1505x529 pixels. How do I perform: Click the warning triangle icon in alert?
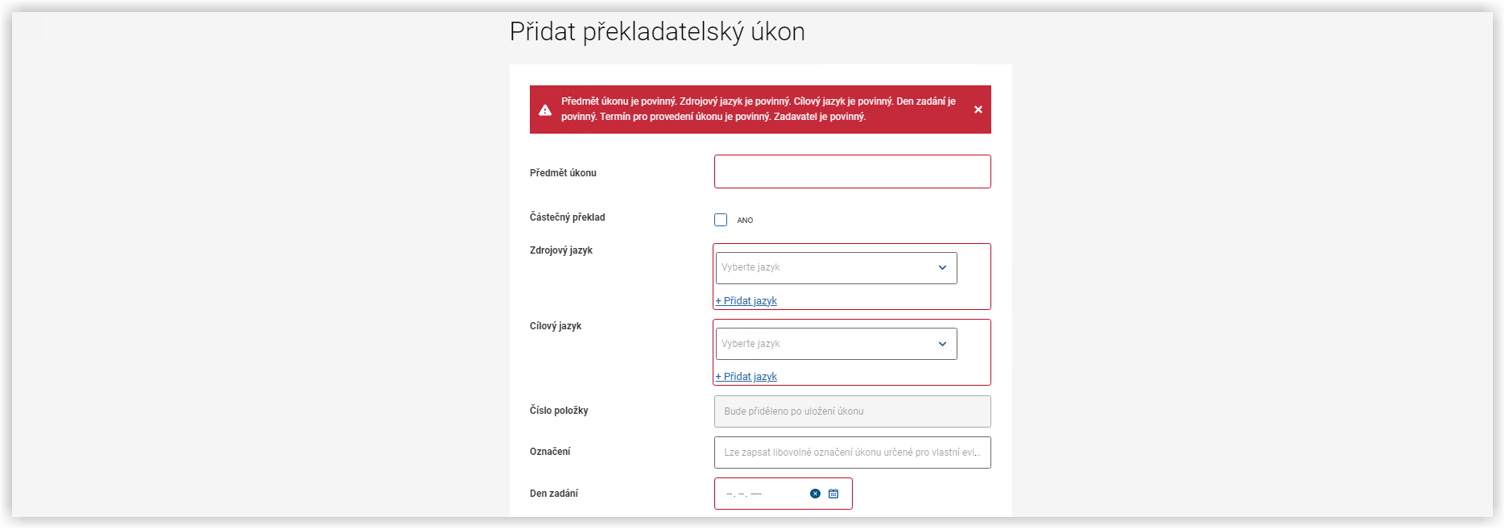coord(545,110)
